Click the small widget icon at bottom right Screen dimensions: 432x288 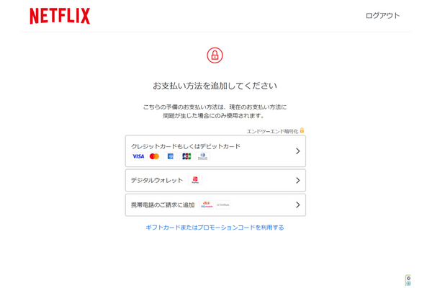click(x=408, y=280)
